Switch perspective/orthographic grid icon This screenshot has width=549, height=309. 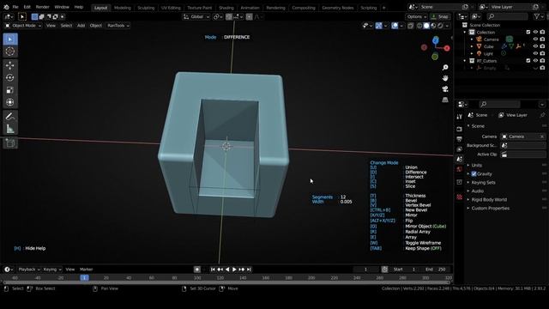coord(445,100)
